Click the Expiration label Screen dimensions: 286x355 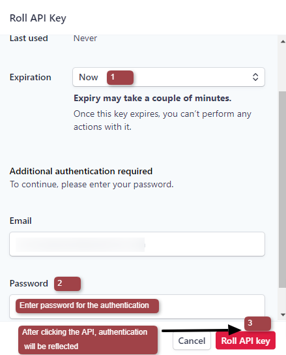31,77
